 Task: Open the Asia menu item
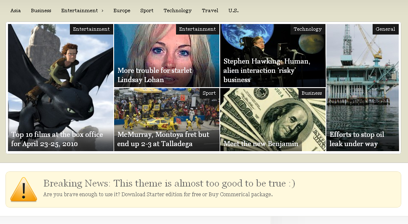(x=15, y=11)
